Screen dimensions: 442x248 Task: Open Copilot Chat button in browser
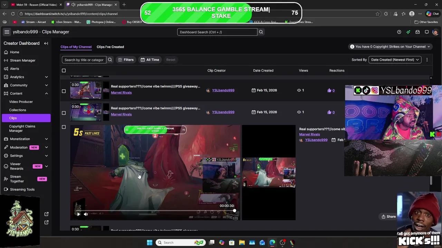[432, 14]
